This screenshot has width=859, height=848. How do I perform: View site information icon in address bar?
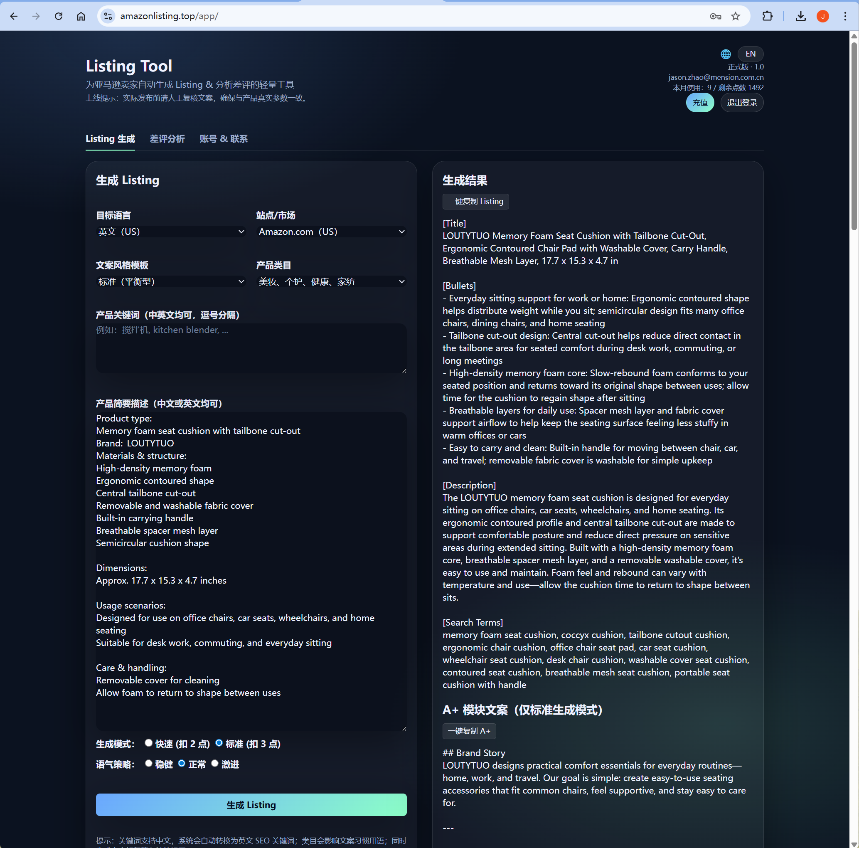click(108, 17)
